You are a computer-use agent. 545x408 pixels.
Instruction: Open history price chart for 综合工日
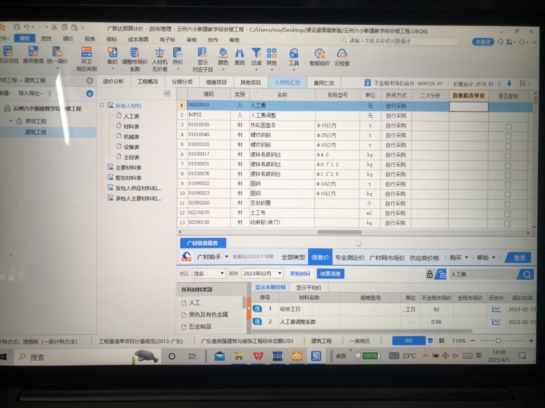pyautogui.click(x=496, y=309)
